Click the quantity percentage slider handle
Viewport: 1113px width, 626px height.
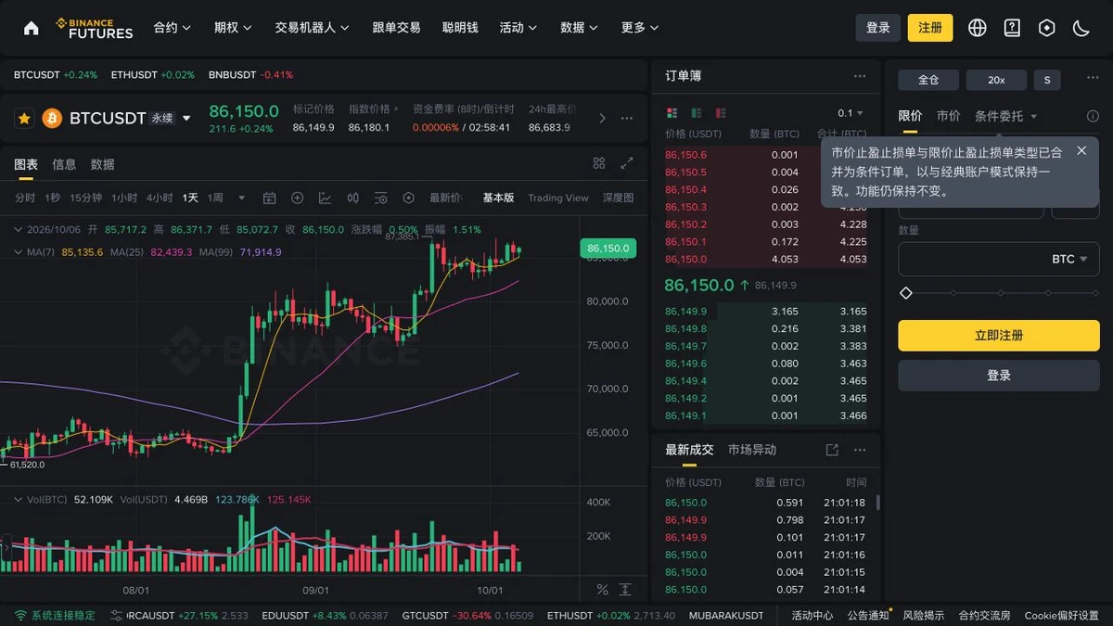(906, 293)
